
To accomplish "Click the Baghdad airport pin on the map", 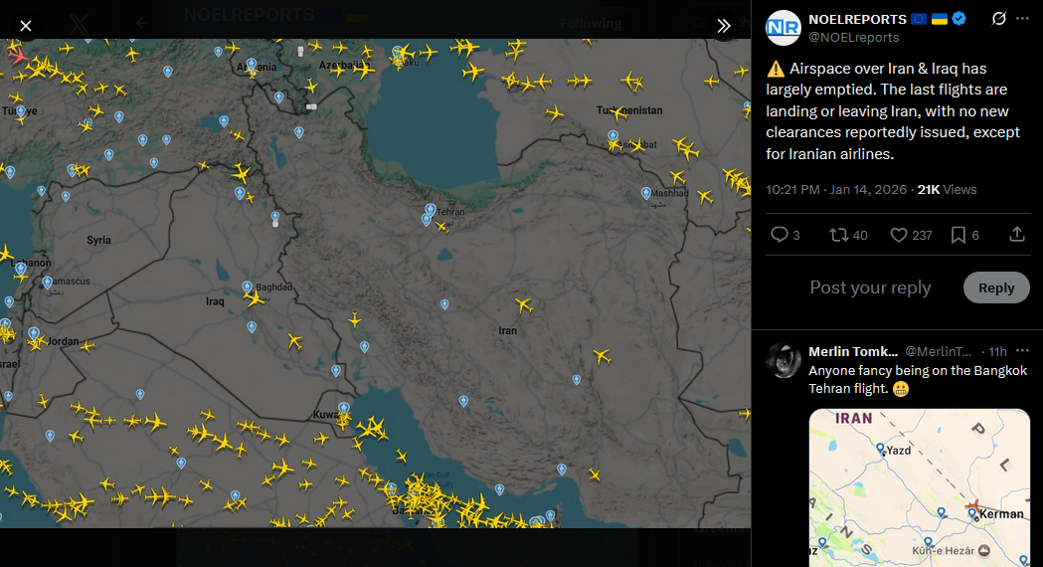I will (x=248, y=286).
